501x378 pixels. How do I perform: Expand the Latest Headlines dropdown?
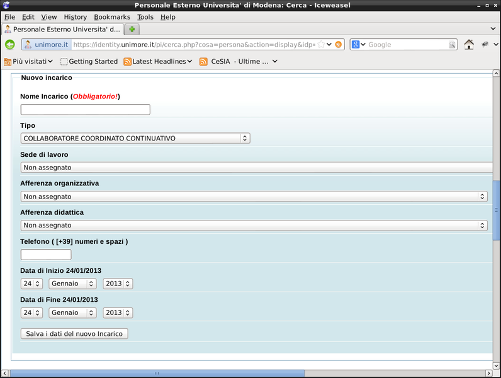[x=189, y=61]
